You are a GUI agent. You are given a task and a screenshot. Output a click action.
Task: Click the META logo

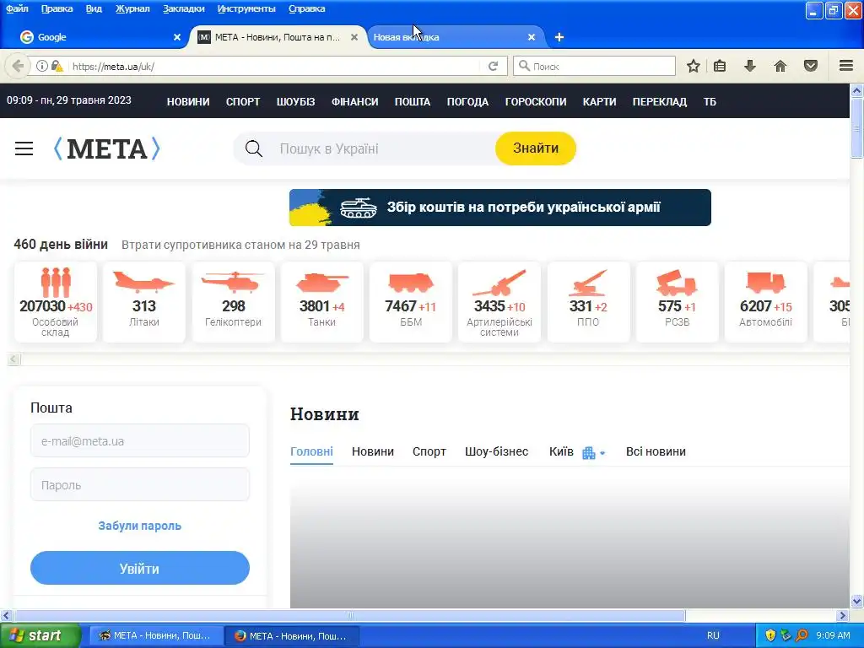pyautogui.click(x=107, y=148)
